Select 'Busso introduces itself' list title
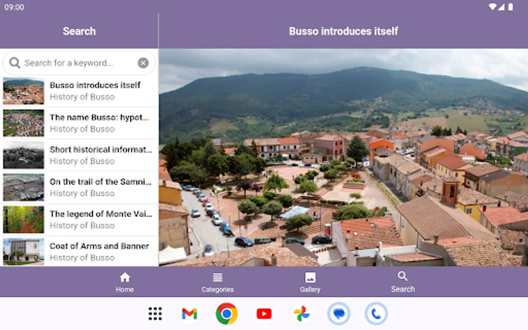Screen dimensions: 528x330 (x=95, y=85)
